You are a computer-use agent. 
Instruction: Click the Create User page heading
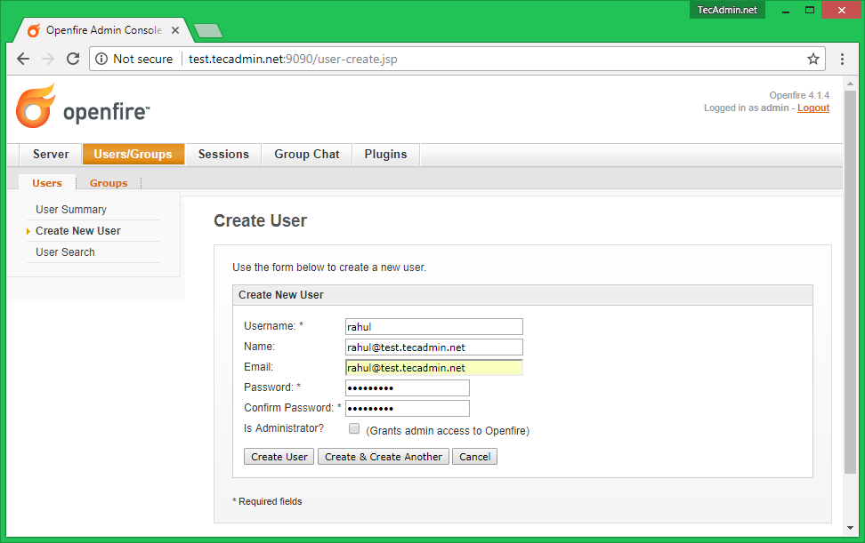(x=261, y=220)
